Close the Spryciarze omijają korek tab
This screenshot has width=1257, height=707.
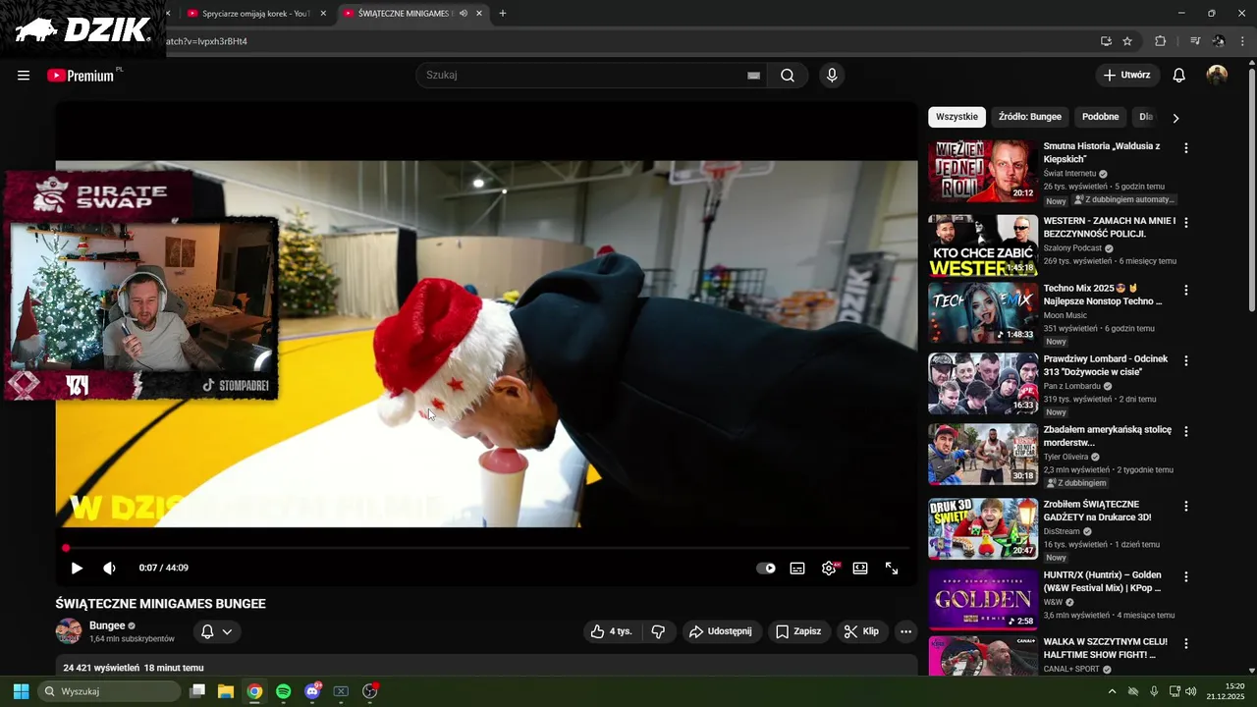(x=323, y=14)
